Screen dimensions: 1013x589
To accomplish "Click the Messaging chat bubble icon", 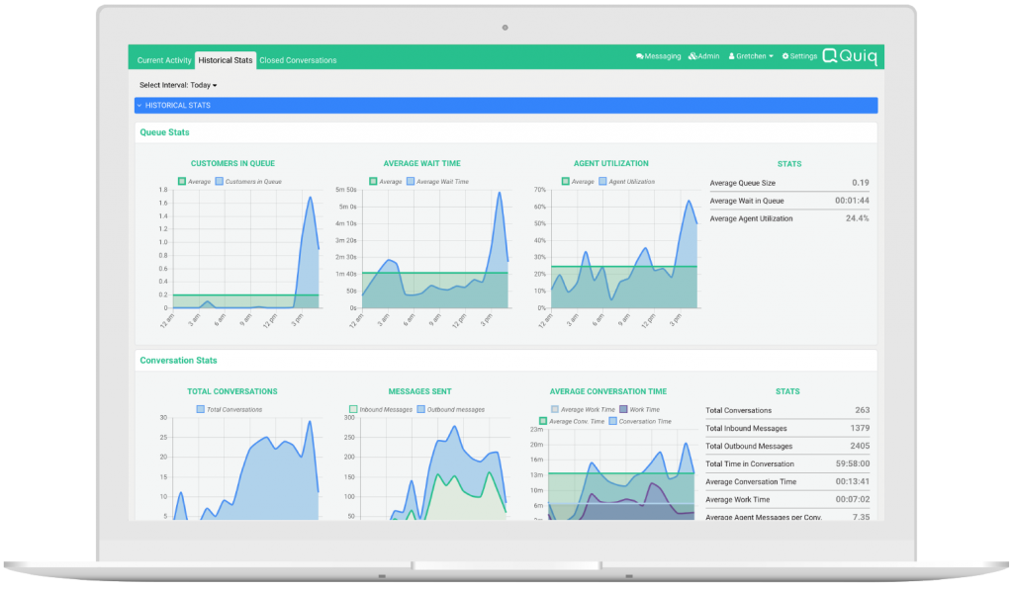I will pyautogui.click(x=640, y=56).
